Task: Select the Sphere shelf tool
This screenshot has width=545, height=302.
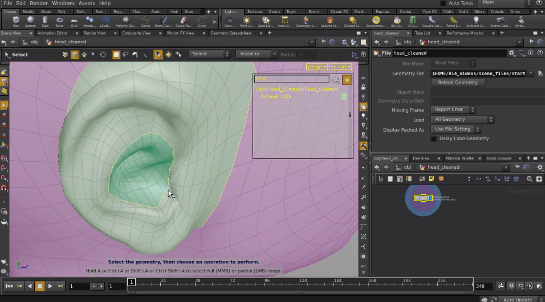Action: 30,22
